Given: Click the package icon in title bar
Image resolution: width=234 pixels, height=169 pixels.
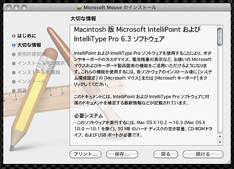Looking at the screenshot, I should 79,8.
